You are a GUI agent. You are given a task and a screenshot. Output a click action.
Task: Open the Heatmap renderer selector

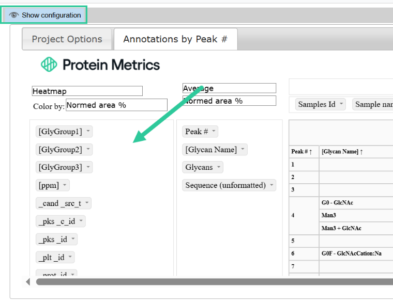pos(87,91)
